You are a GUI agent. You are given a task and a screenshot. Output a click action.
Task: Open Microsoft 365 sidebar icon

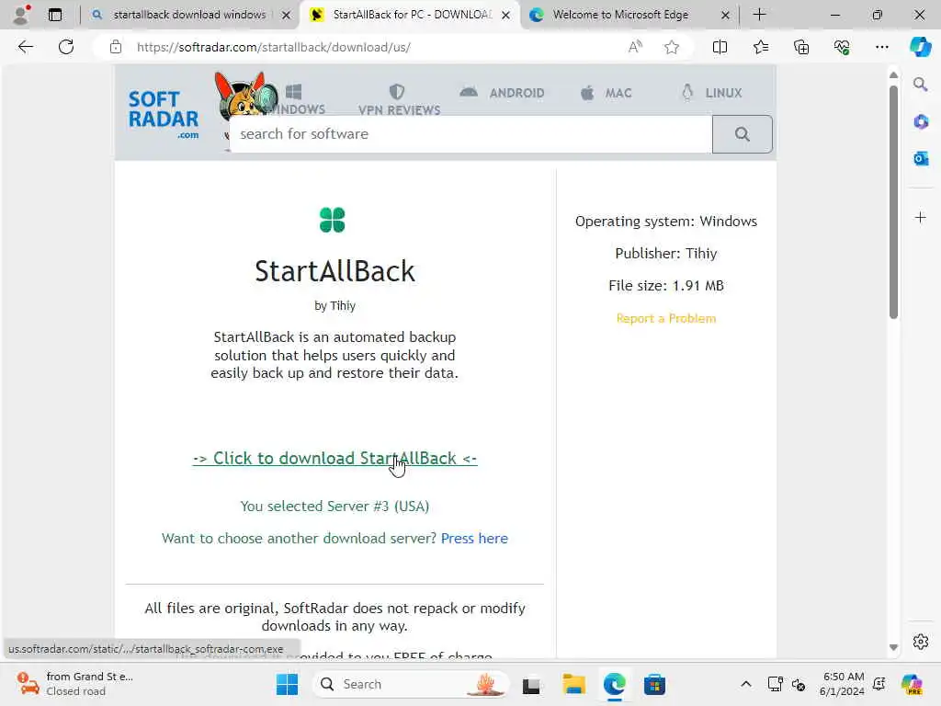[x=921, y=122]
